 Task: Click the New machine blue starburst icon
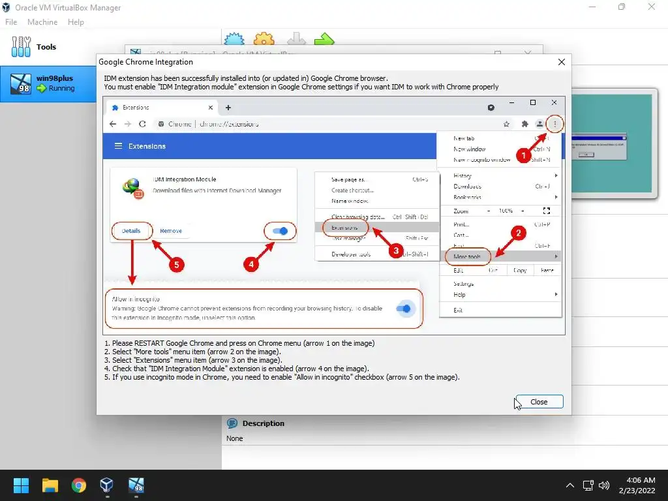(x=234, y=39)
